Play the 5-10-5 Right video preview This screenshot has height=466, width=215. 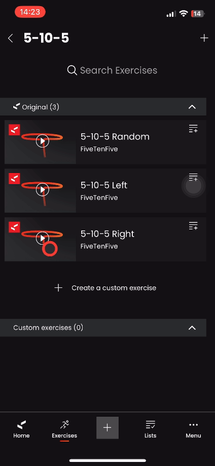pyautogui.click(x=43, y=238)
